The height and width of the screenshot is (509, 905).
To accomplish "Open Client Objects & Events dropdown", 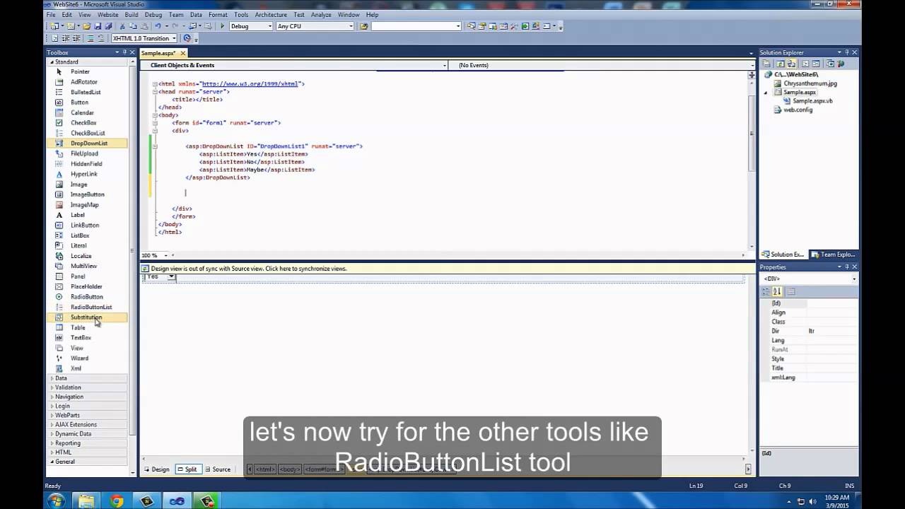I will click(x=294, y=65).
